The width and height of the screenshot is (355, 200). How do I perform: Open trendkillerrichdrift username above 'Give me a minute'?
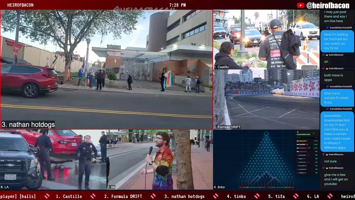(x=341, y=87)
